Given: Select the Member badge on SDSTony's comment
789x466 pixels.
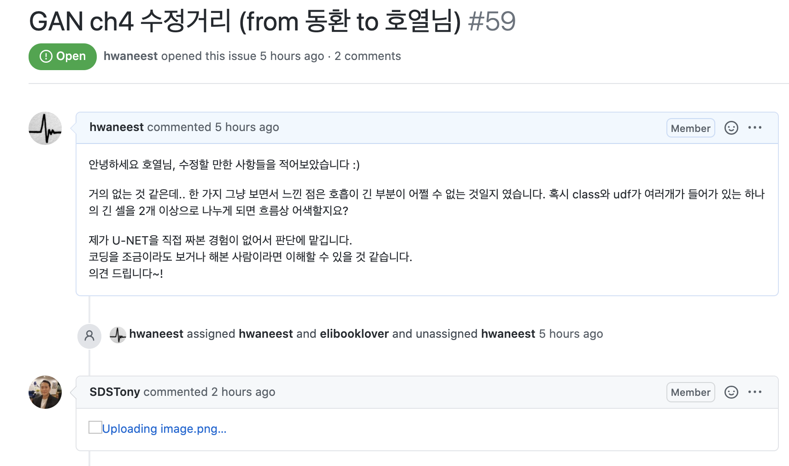Looking at the screenshot, I should (690, 392).
